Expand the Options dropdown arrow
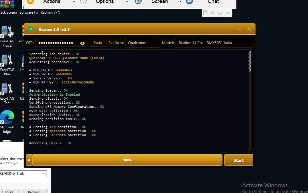Viewport: 308px width, 193px height. click(127, 1)
